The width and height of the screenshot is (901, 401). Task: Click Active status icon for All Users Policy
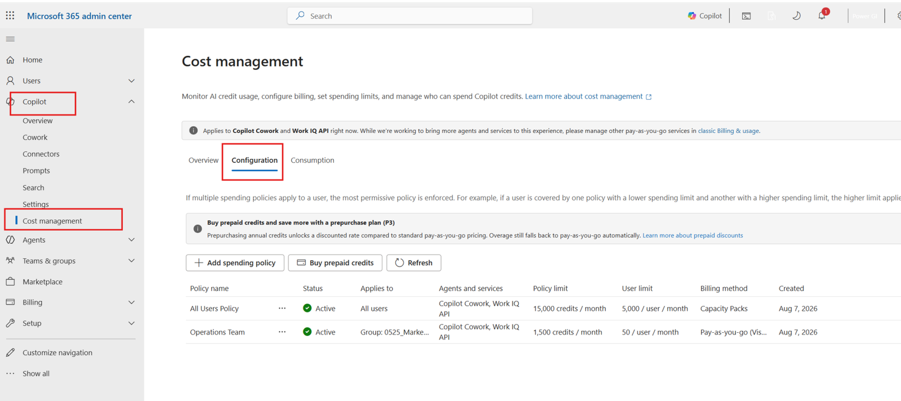[307, 308]
